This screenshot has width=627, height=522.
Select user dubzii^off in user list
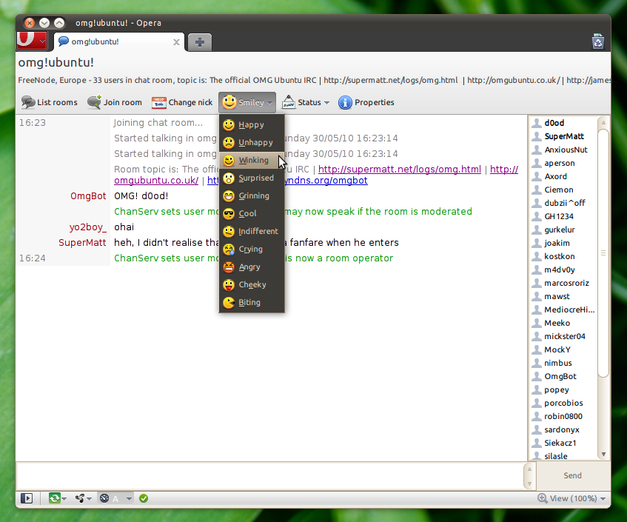coord(563,203)
